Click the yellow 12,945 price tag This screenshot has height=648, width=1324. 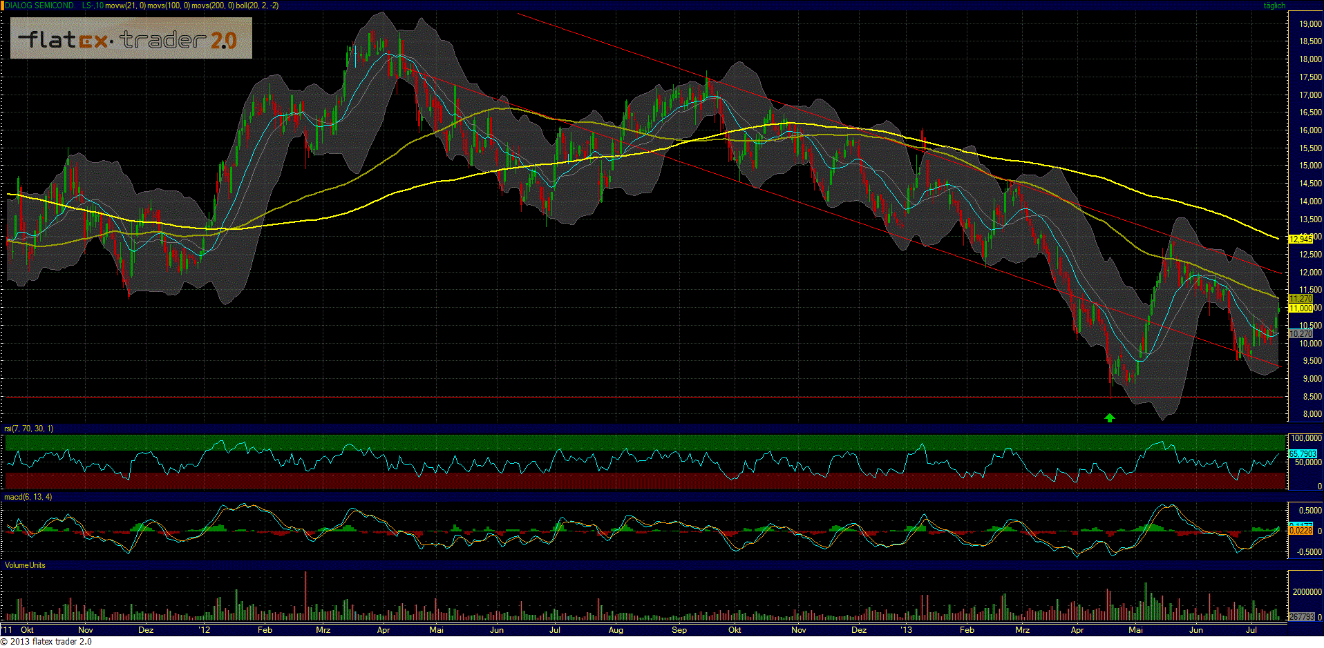click(x=1301, y=239)
